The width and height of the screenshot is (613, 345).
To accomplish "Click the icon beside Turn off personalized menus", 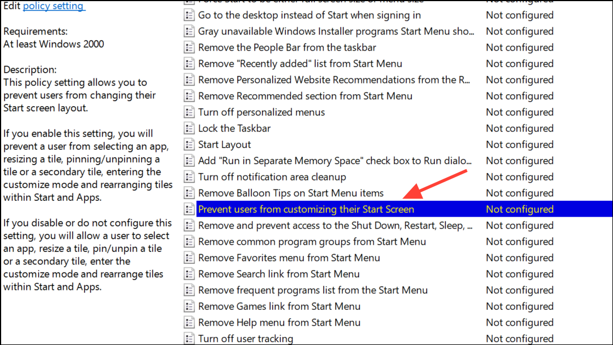I will pyautogui.click(x=189, y=112).
